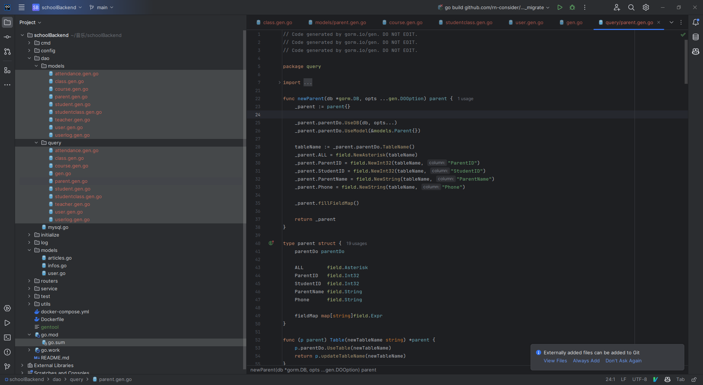Toggle read-only lock in status bar
The image size is (703, 385).
pos(694,380)
